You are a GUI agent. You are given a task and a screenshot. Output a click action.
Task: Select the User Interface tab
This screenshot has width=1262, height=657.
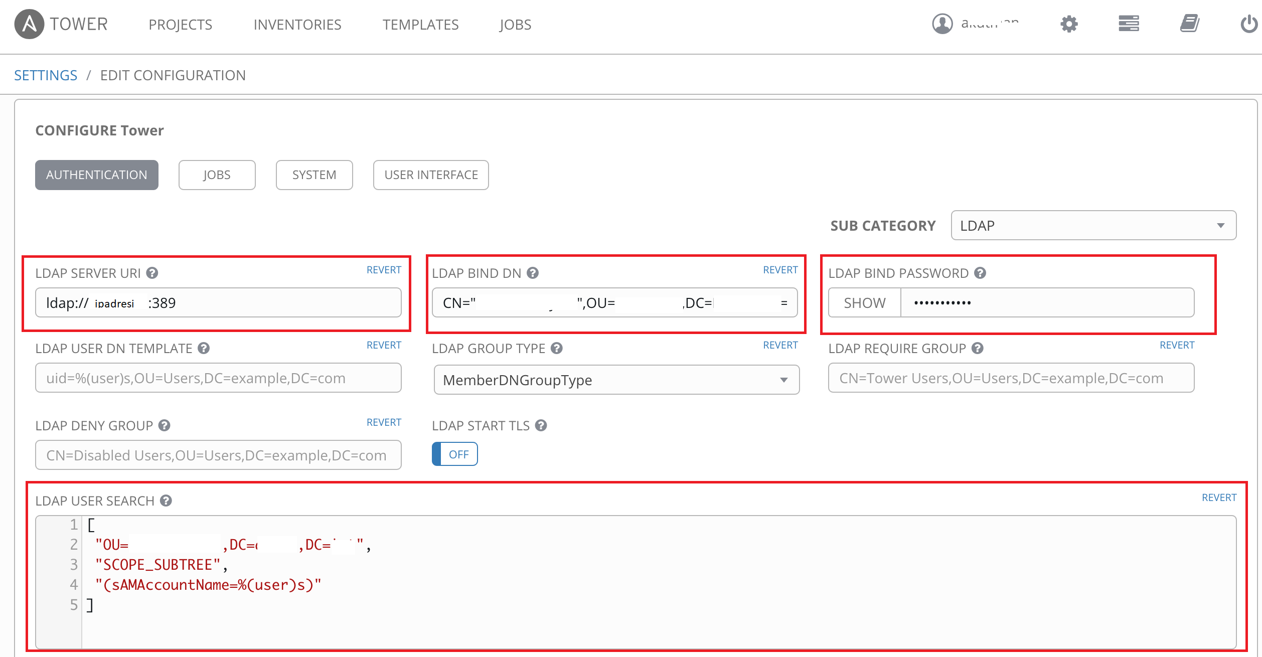(431, 175)
